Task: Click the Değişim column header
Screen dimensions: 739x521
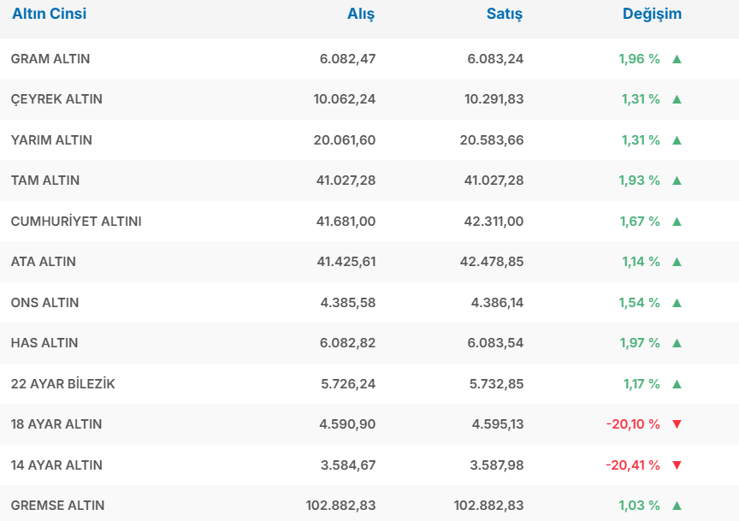Action: coord(652,15)
